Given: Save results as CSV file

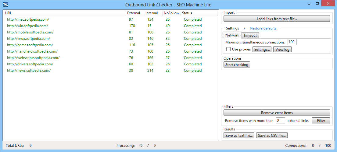Looking at the screenshot, I should (272, 136).
